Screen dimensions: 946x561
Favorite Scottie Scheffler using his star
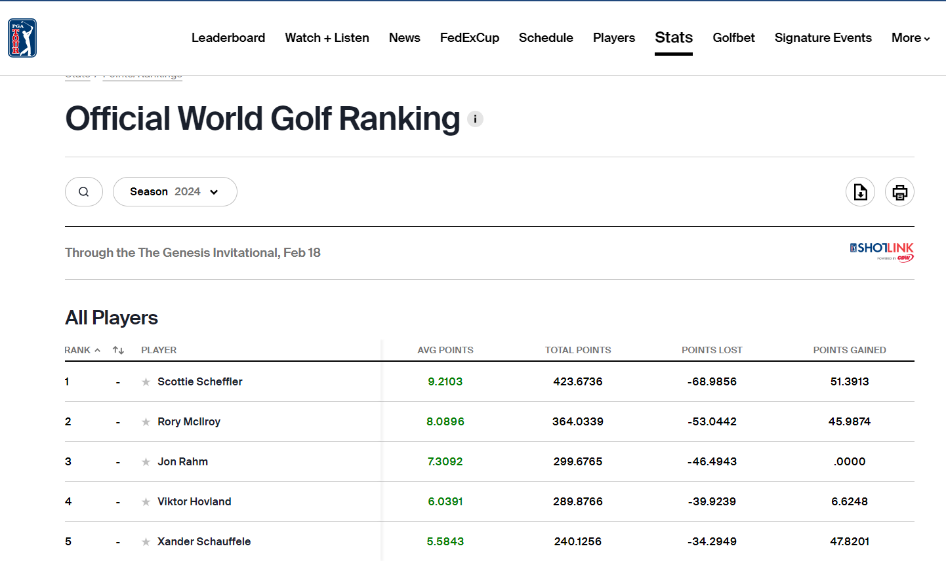point(145,381)
